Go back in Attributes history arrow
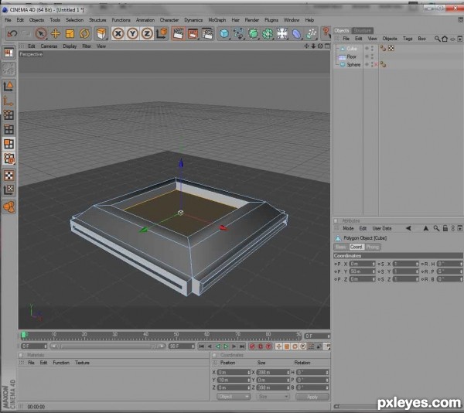 [x=408, y=228]
